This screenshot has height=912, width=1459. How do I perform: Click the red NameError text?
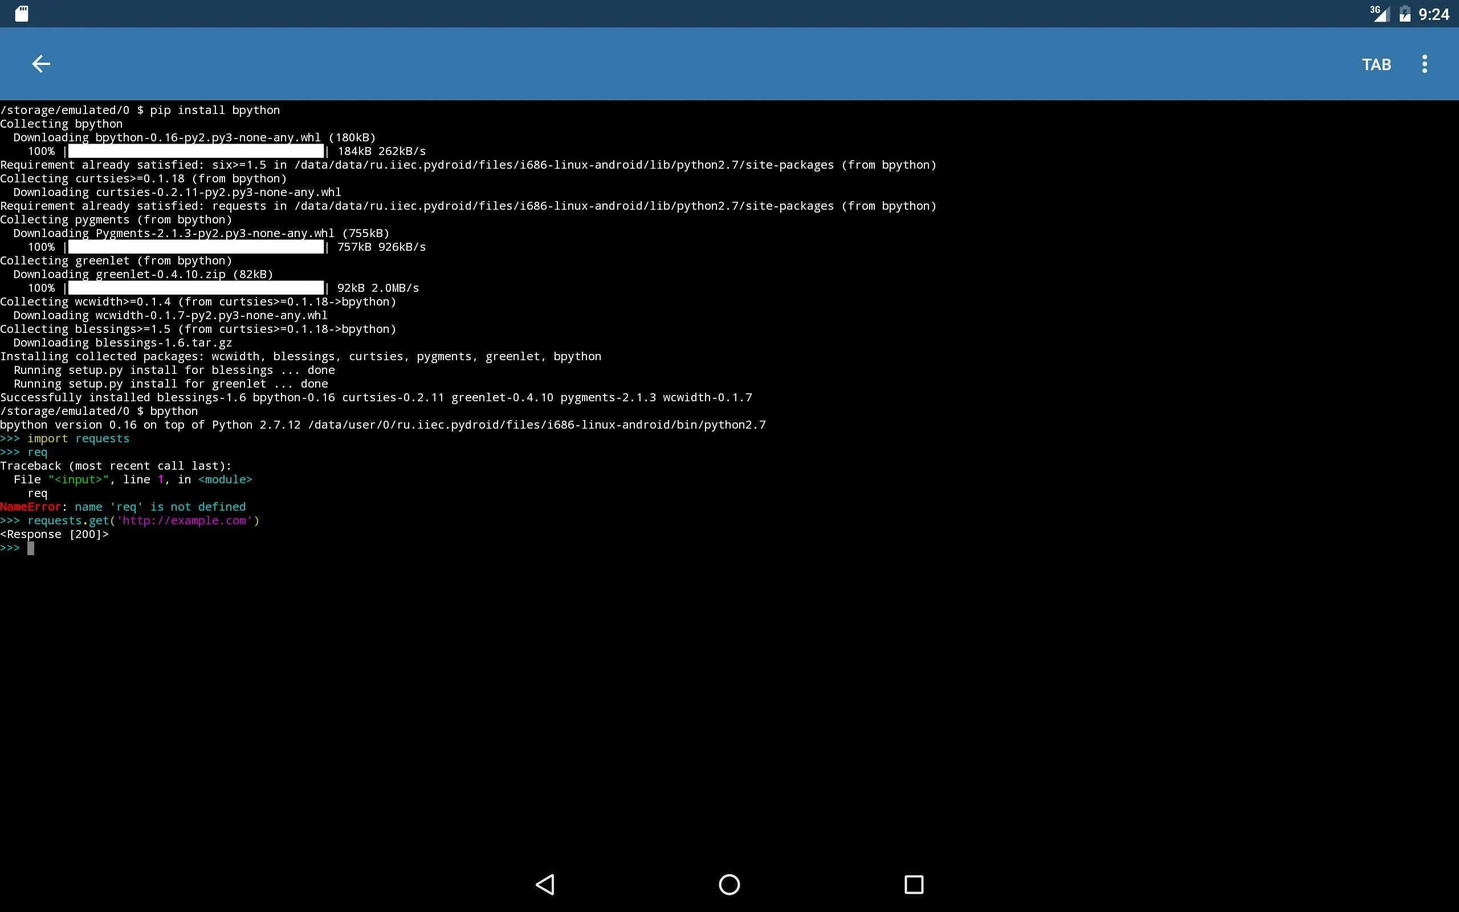coord(30,507)
